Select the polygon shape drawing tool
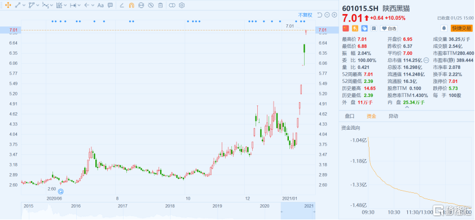This screenshot has width=475, height=220. point(31,5)
